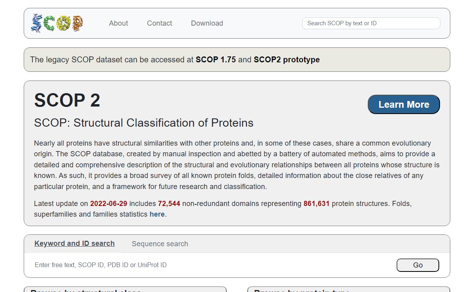Select the Keyword and ID search tab
Viewport: 474px width, 292px height.
click(x=75, y=243)
